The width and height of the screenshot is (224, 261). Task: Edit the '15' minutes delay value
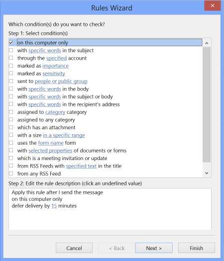click(x=54, y=206)
